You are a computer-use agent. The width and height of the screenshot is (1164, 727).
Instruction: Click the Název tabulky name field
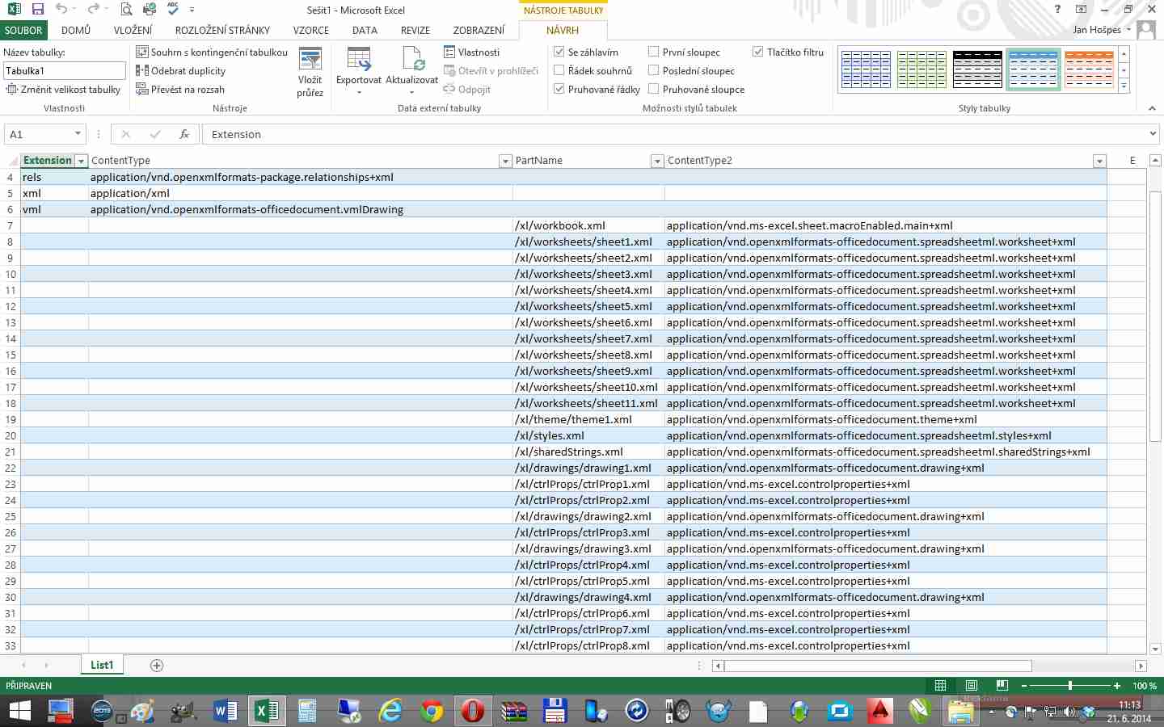coord(64,71)
